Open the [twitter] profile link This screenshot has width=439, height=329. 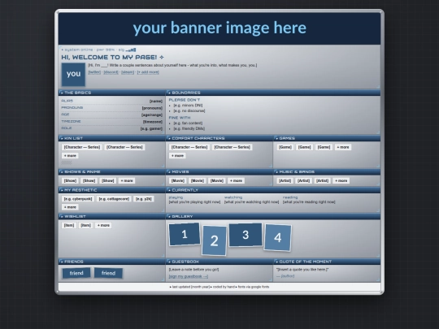coord(94,72)
